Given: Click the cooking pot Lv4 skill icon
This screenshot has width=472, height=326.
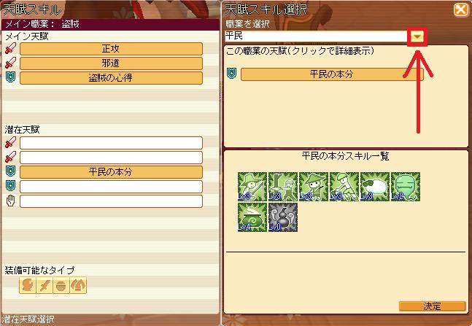Looking at the screenshot, I should [x=252, y=217].
